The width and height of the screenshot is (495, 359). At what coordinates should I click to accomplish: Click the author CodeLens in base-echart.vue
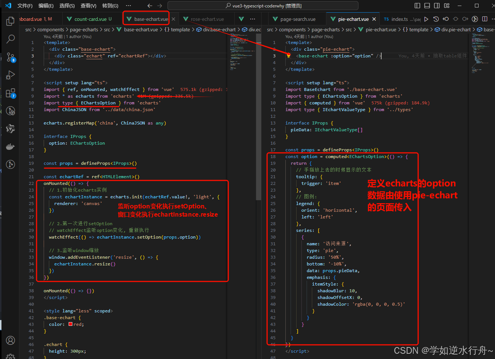click(68, 37)
